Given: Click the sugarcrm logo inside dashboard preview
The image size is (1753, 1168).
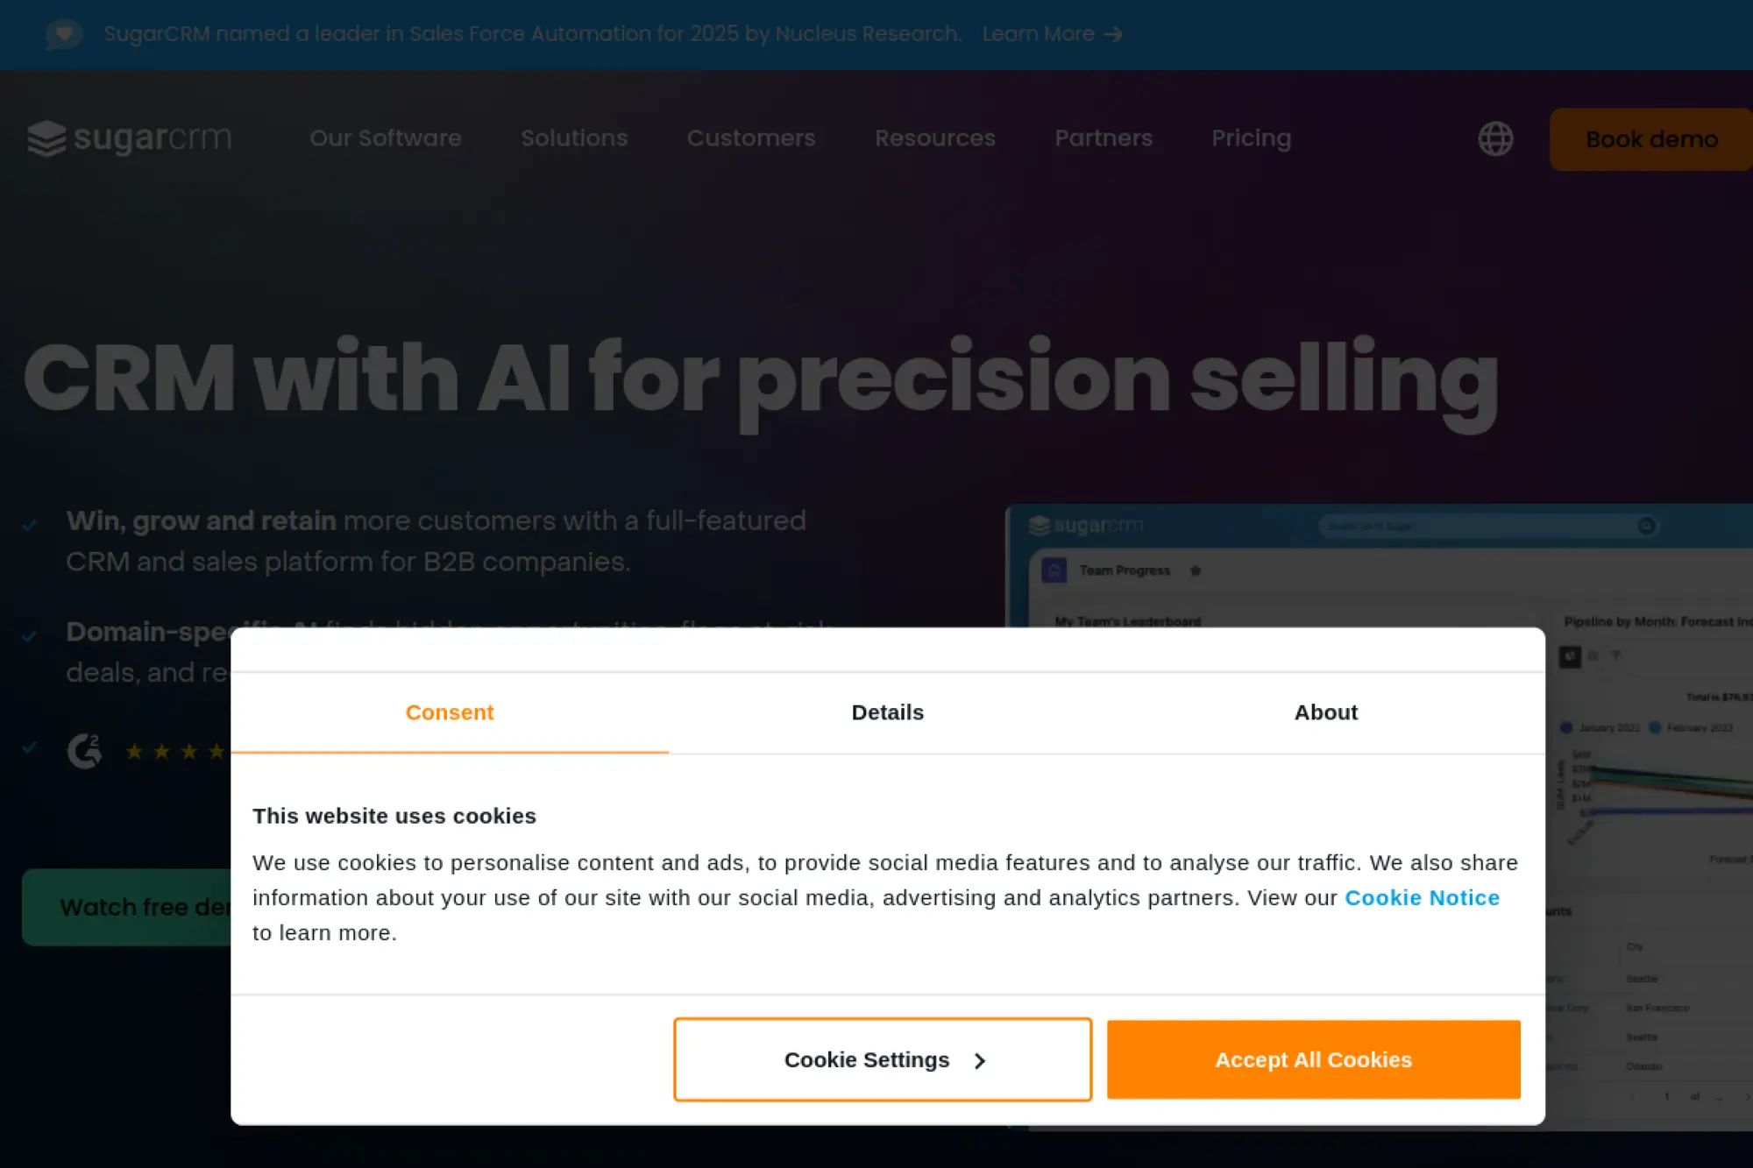Looking at the screenshot, I should point(1086,525).
